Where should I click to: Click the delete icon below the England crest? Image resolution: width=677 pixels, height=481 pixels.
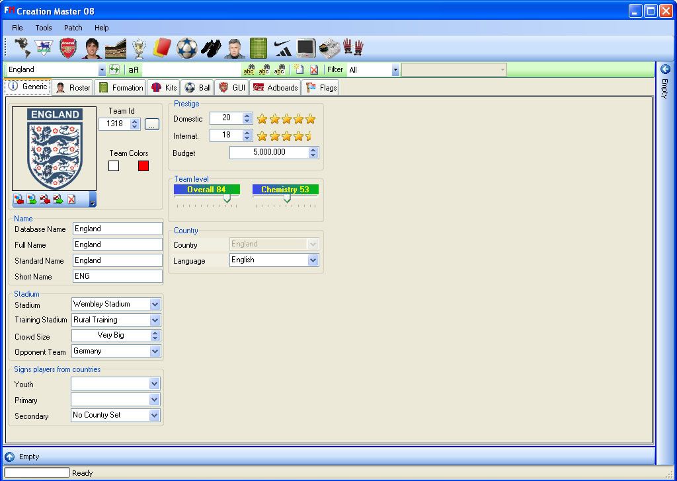point(71,200)
